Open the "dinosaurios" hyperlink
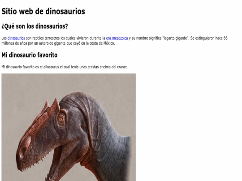The image size is (242, 181). pyautogui.click(x=16, y=38)
